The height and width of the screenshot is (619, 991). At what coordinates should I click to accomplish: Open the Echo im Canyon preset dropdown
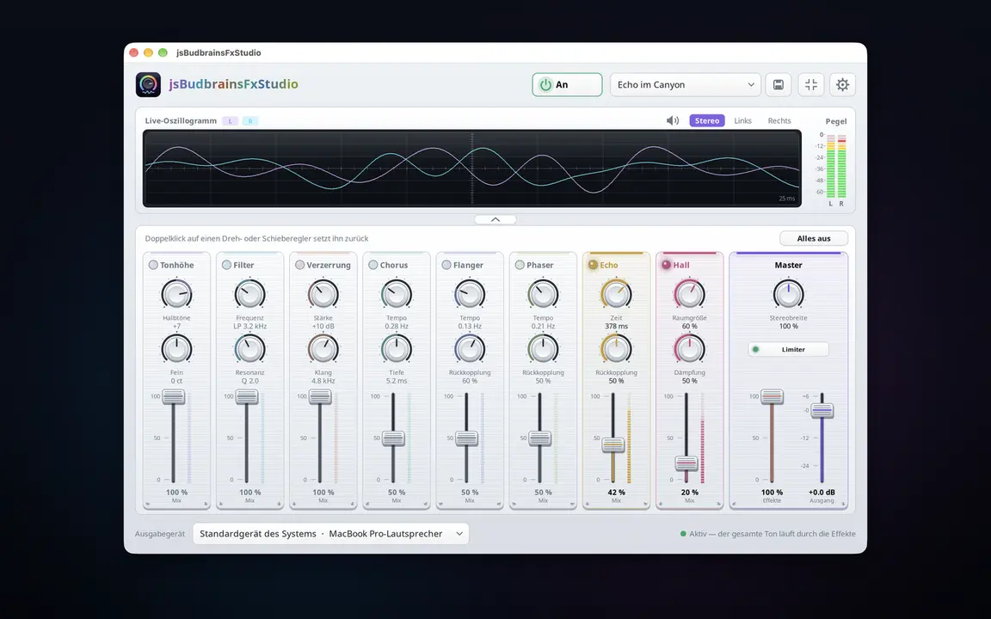point(686,84)
